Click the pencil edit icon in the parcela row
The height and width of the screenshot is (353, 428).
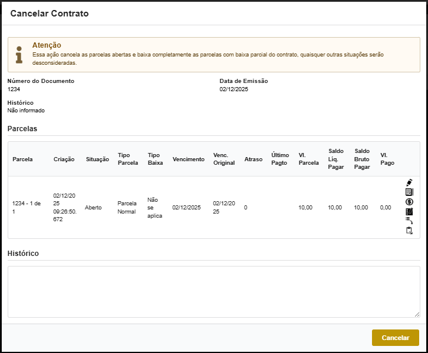pos(409,183)
